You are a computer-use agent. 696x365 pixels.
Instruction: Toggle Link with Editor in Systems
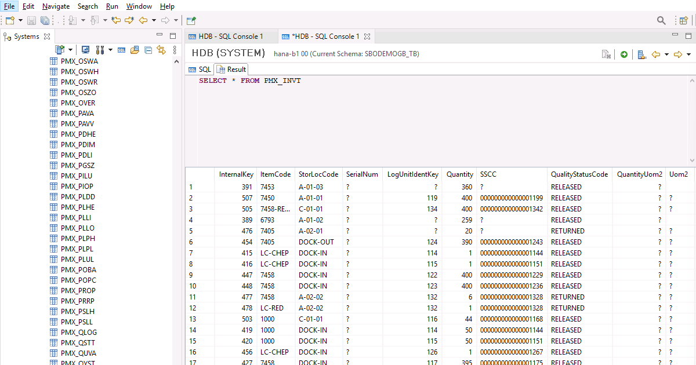tap(161, 50)
